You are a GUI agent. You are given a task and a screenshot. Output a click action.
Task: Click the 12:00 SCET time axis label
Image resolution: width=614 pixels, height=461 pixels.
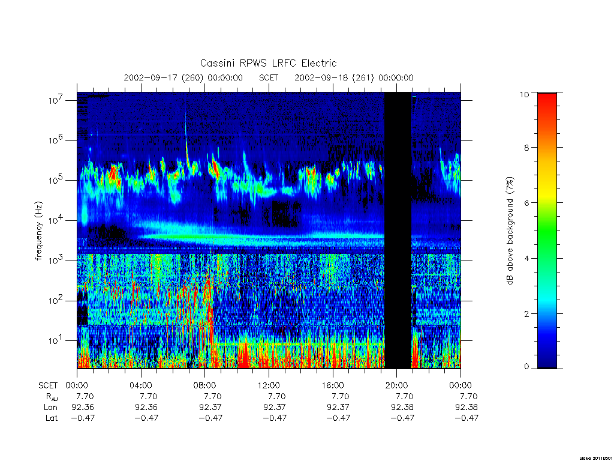point(269,385)
